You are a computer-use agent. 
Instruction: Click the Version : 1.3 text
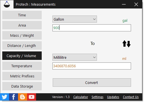point(61,97)
